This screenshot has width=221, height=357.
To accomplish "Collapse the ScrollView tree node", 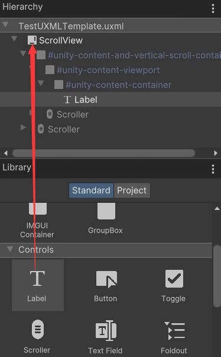I will coord(14,39).
